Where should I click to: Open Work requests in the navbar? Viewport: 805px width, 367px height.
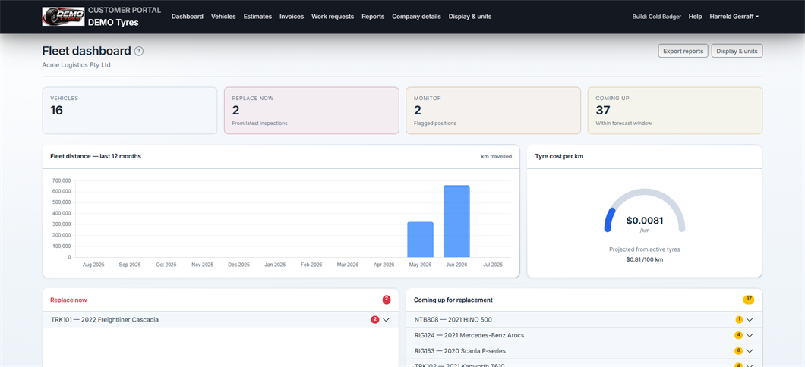[333, 17]
